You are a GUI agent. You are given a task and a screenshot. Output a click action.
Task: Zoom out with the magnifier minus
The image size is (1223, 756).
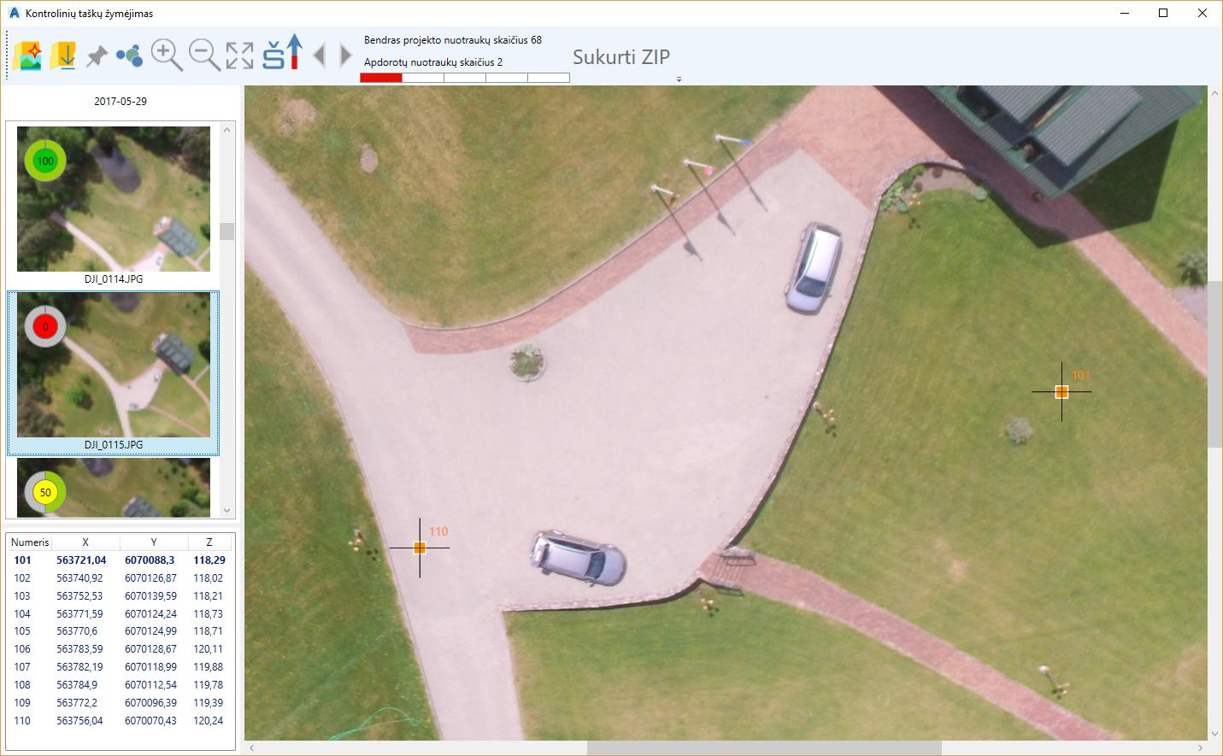point(204,56)
